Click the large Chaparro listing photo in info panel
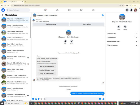The width and height of the screenshot is (140, 105). point(122,17)
